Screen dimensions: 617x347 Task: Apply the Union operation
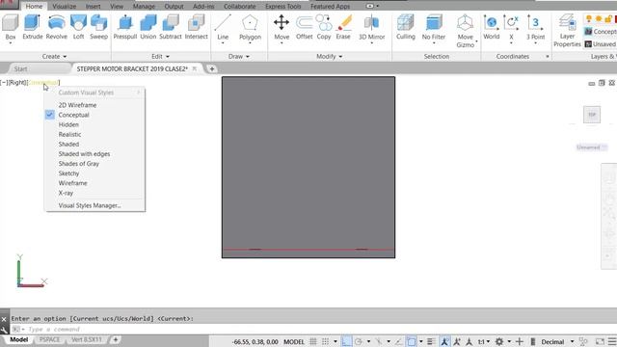click(x=148, y=27)
